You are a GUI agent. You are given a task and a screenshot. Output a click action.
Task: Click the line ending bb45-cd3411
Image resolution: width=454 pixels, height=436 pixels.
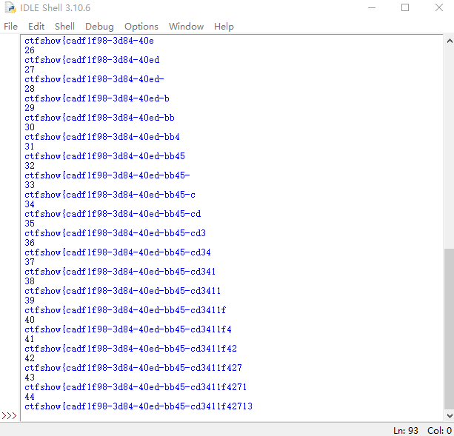click(123, 291)
